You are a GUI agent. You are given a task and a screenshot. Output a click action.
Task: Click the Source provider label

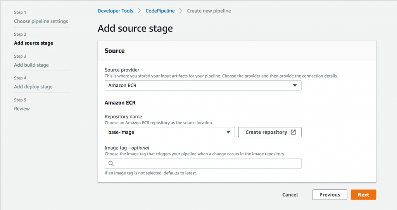pyautogui.click(x=122, y=70)
